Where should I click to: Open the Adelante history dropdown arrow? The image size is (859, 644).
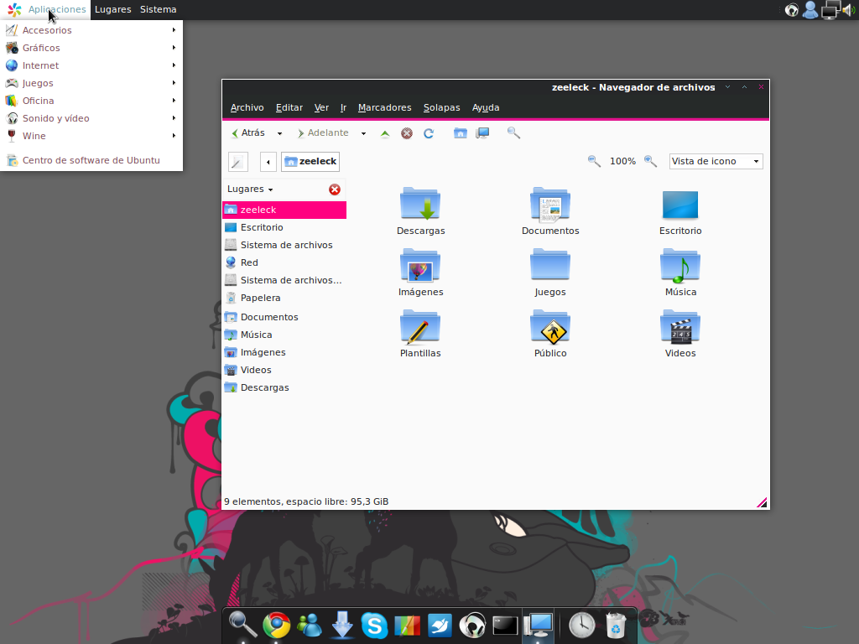coord(363,133)
